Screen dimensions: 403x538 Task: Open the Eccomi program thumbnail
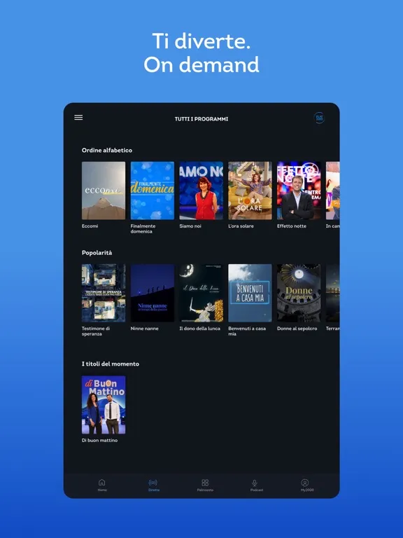click(x=104, y=191)
